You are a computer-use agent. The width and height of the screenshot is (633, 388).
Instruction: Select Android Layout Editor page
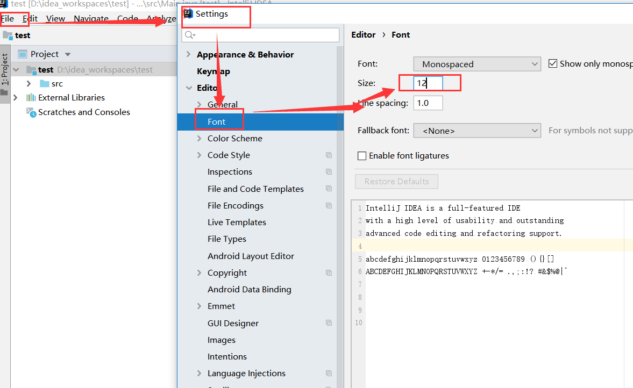click(251, 256)
